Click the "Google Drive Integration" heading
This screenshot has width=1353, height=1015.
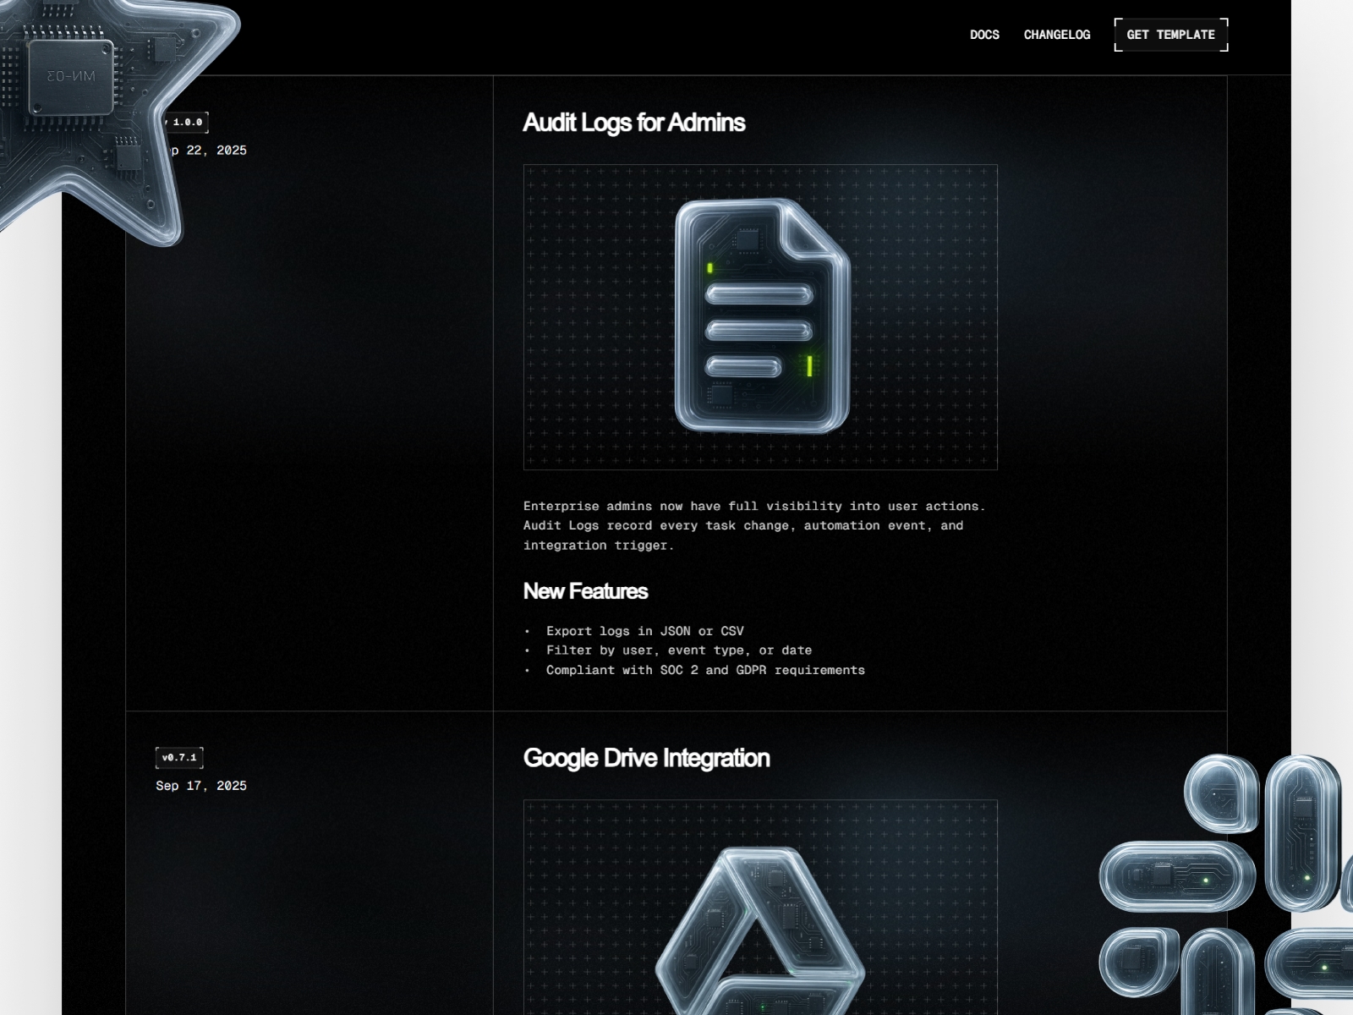pos(647,759)
